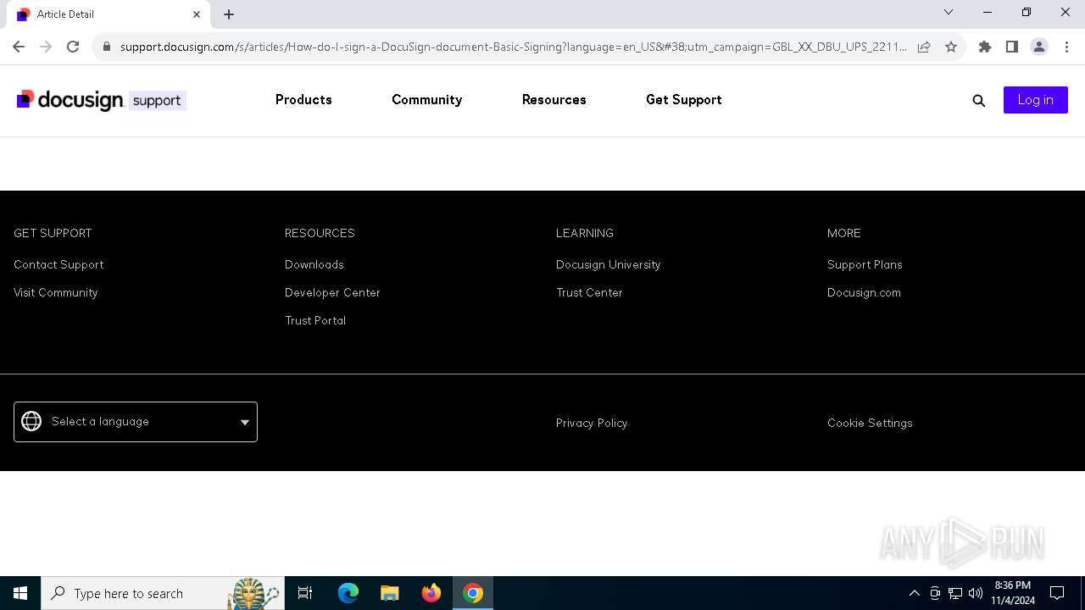Open Task View in taskbar

305,593
